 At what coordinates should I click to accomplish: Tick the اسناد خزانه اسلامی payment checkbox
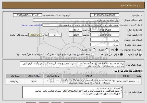pos(93,55)
